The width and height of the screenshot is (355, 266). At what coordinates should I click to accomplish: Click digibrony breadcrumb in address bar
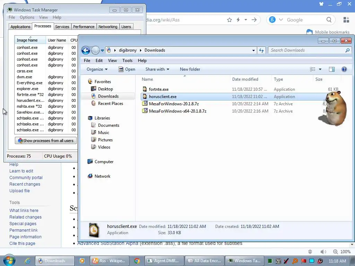[128, 50]
